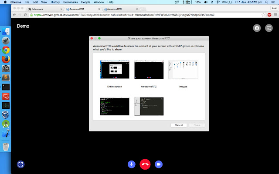Click the Cancel button in share dialog
The image size is (279, 174).
point(179,125)
